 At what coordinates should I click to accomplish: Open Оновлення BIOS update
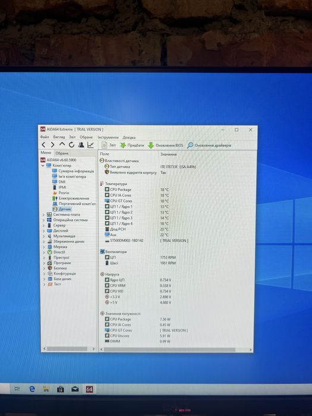coord(166,146)
